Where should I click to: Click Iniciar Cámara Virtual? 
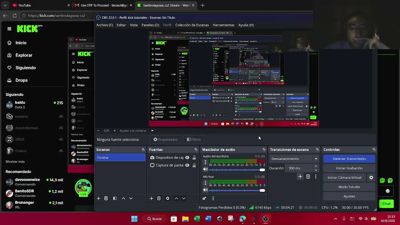pos(344,177)
